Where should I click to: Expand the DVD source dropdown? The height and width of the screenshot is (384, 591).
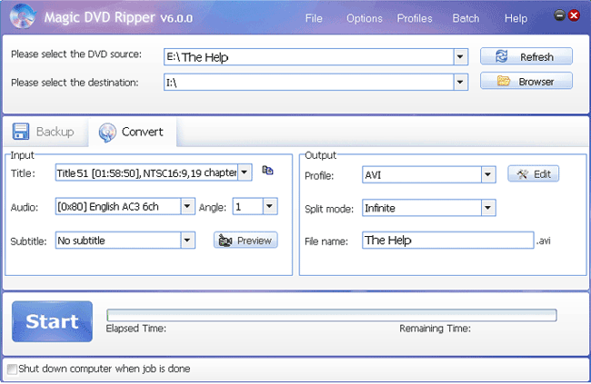(460, 57)
